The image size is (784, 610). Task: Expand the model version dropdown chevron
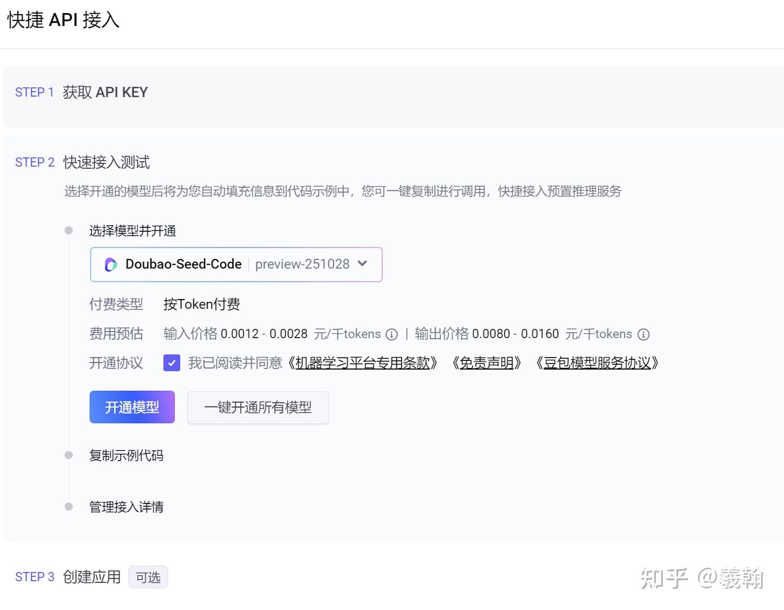point(362,264)
